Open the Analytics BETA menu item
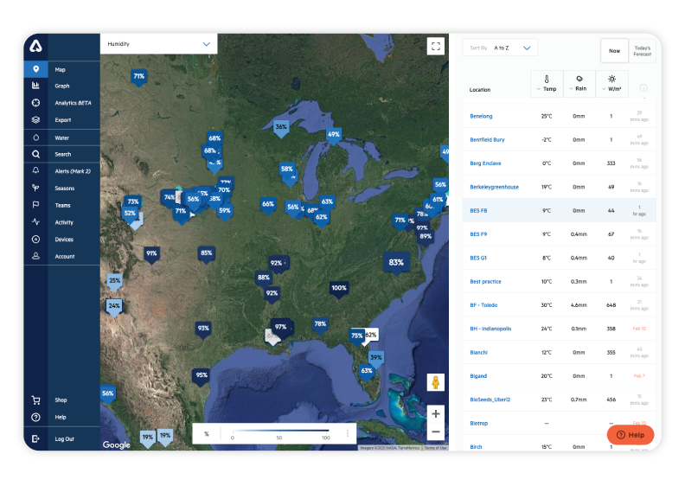 [73, 103]
